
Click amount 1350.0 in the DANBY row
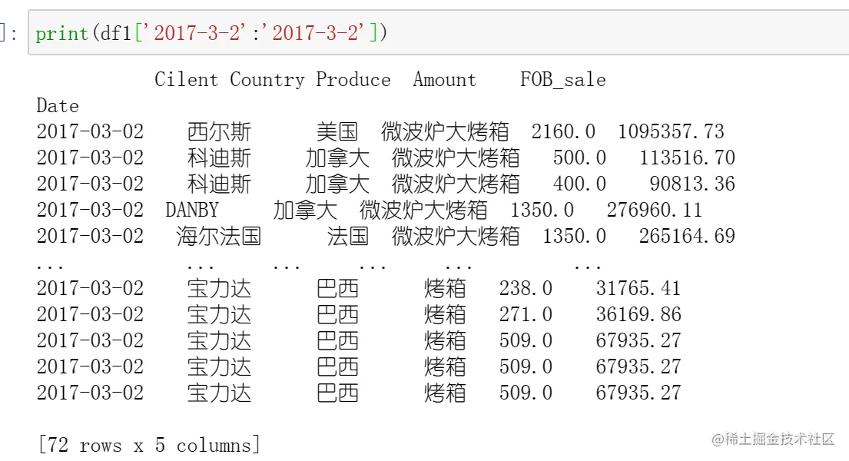542,210
